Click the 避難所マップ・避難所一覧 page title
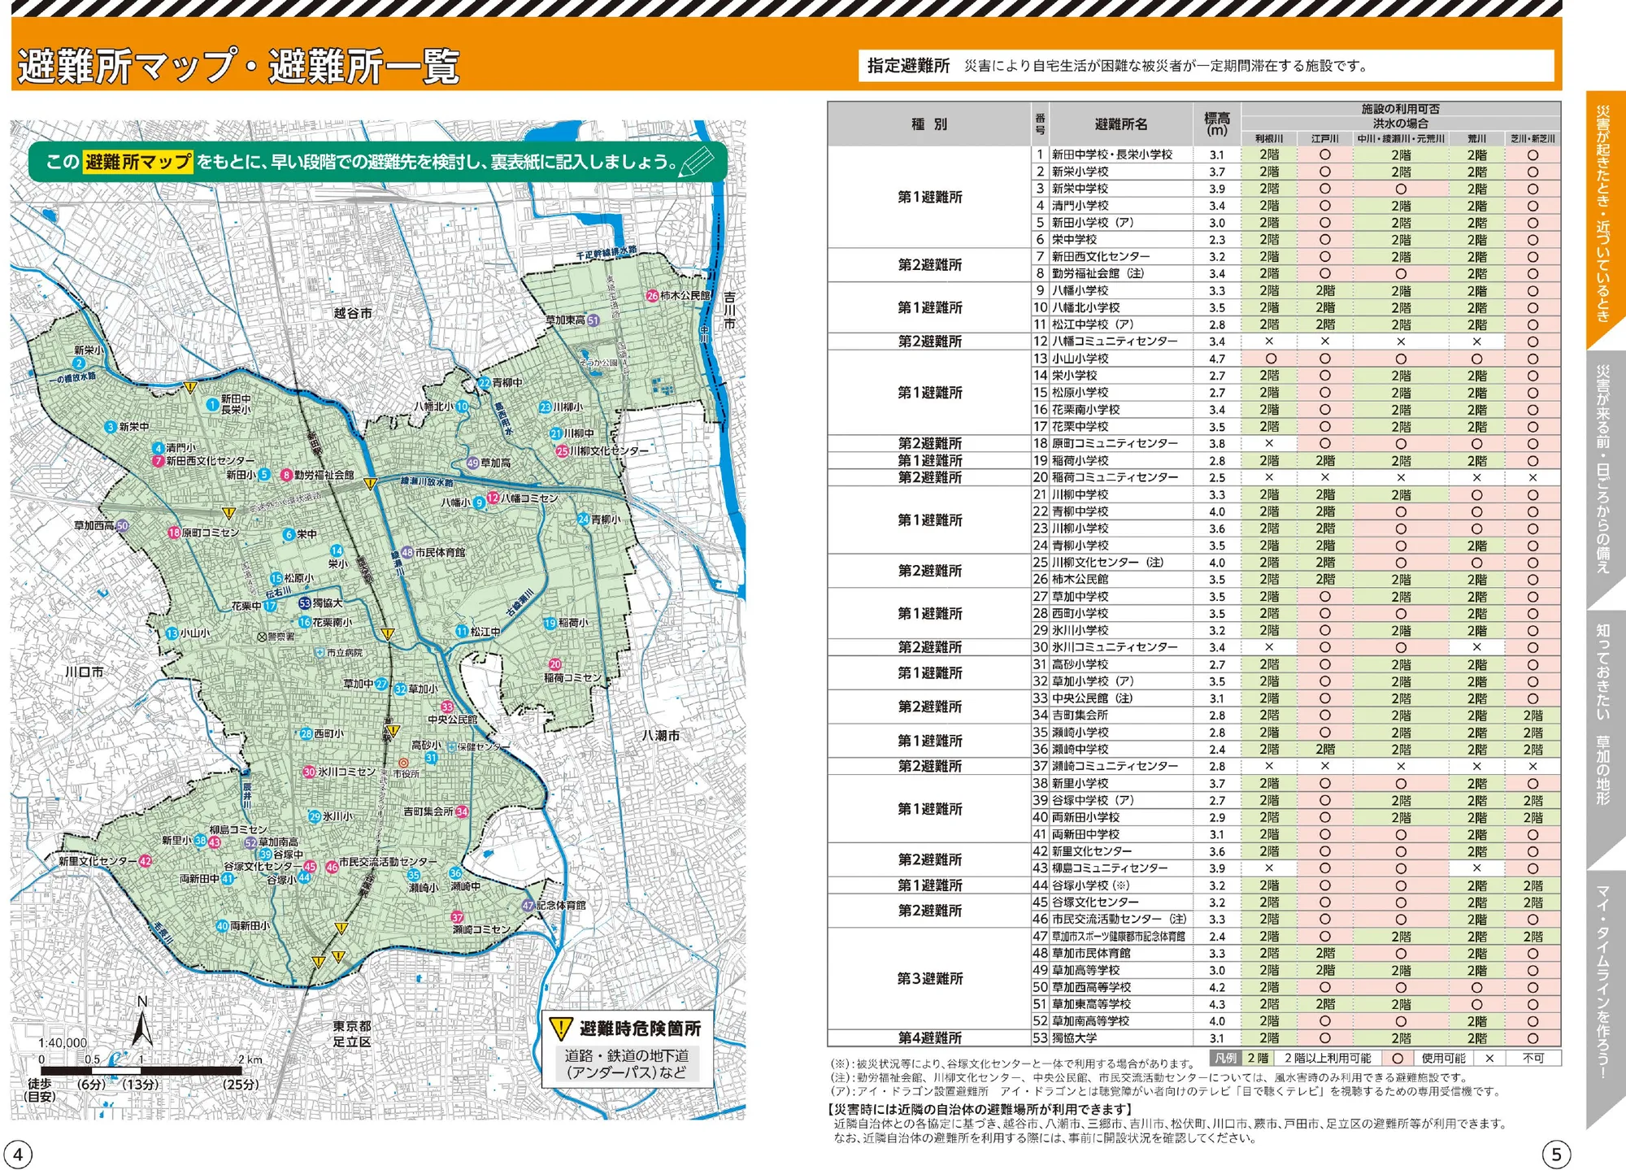 tap(239, 66)
